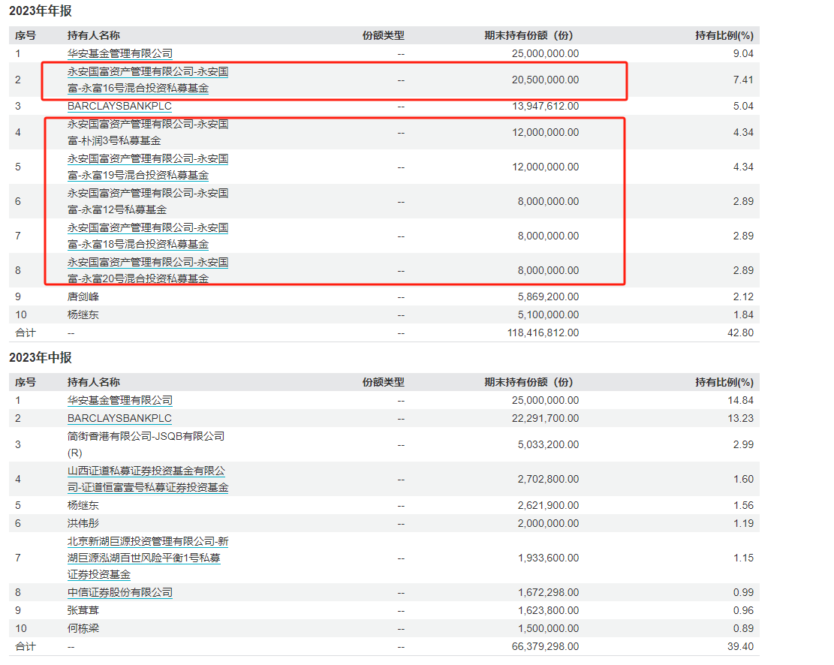
Task: Open 中信证券股份有限公司 holder link
Action: pyautogui.click(x=119, y=593)
